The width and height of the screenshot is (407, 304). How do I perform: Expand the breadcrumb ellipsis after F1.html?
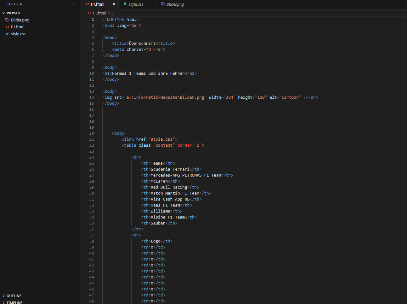[112, 13]
